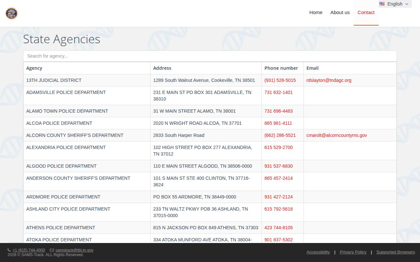Click Ardmore Police phone 931 427-2124
The width and height of the screenshot is (420, 262).
coord(279,197)
